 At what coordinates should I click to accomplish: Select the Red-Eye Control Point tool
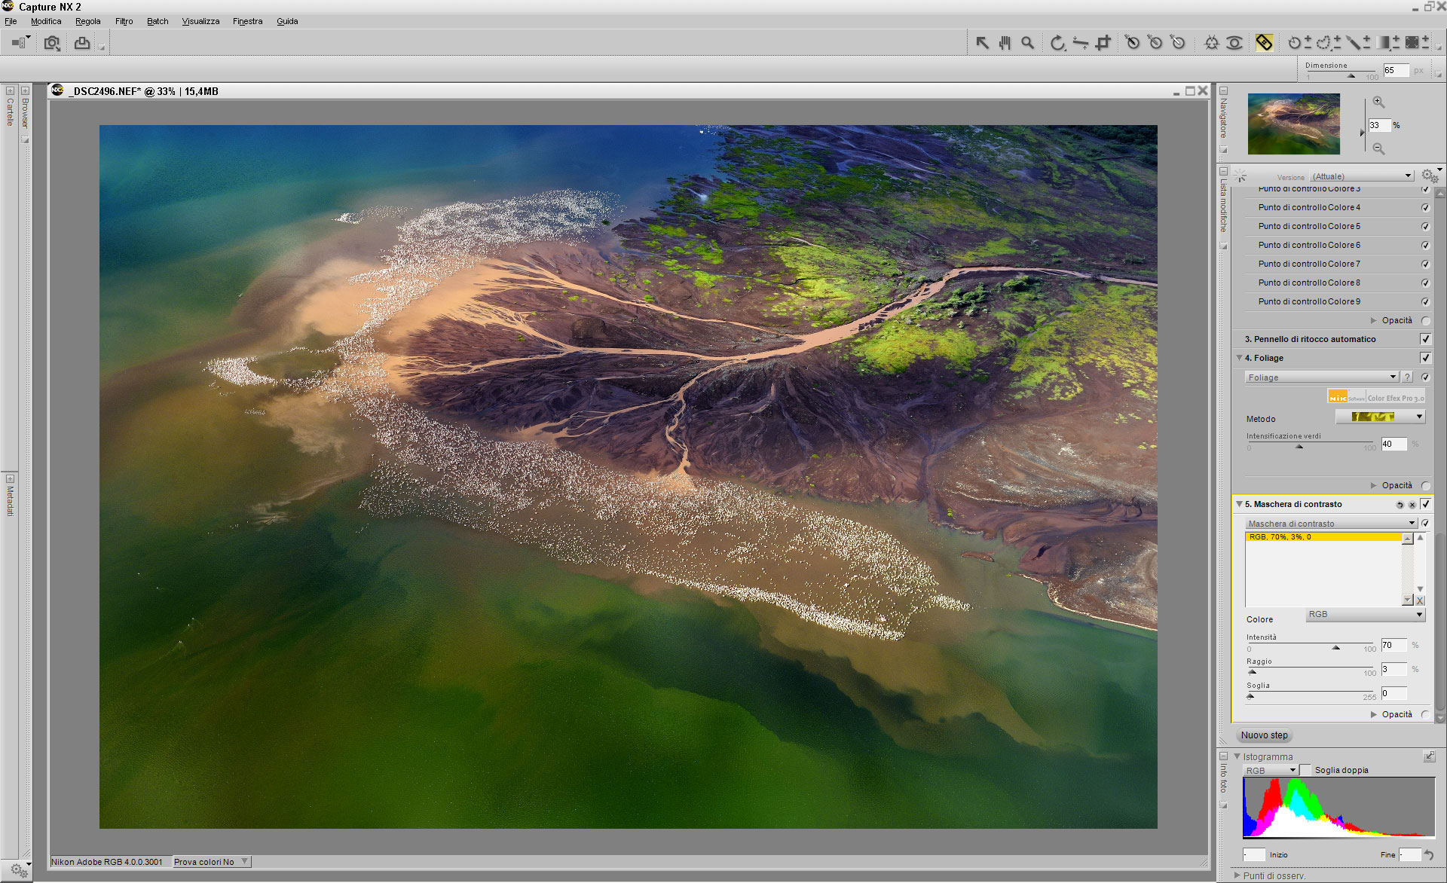pyautogui.click(x=1234, y=43)
